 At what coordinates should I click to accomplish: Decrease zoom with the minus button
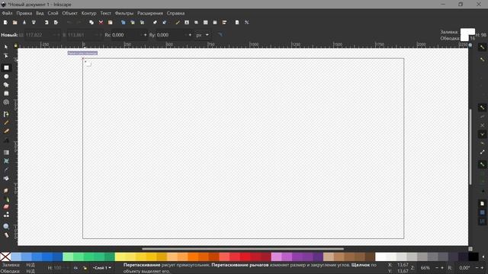coord(437,268)
